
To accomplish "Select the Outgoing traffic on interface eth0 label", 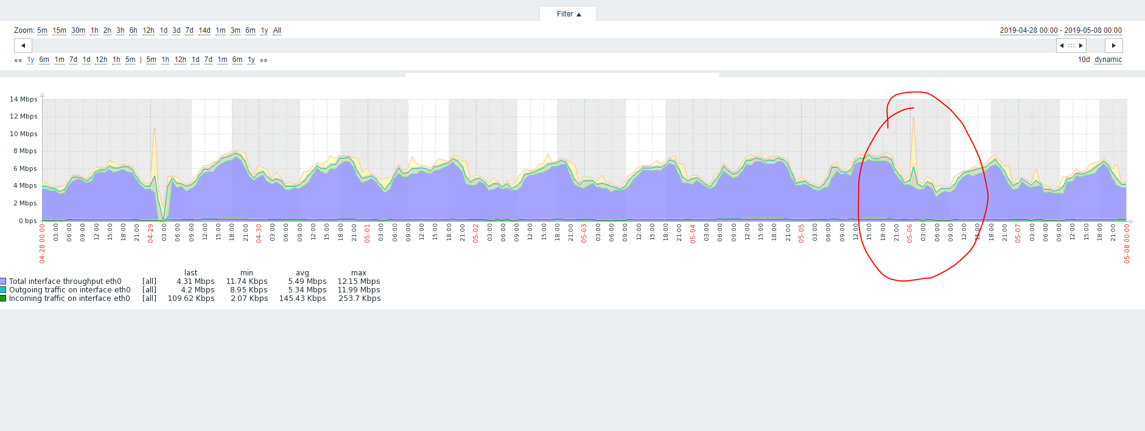I will [69, 290].
